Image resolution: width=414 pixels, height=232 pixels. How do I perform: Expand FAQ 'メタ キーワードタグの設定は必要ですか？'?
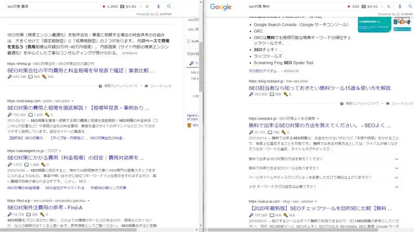click(x=396, y=186)
